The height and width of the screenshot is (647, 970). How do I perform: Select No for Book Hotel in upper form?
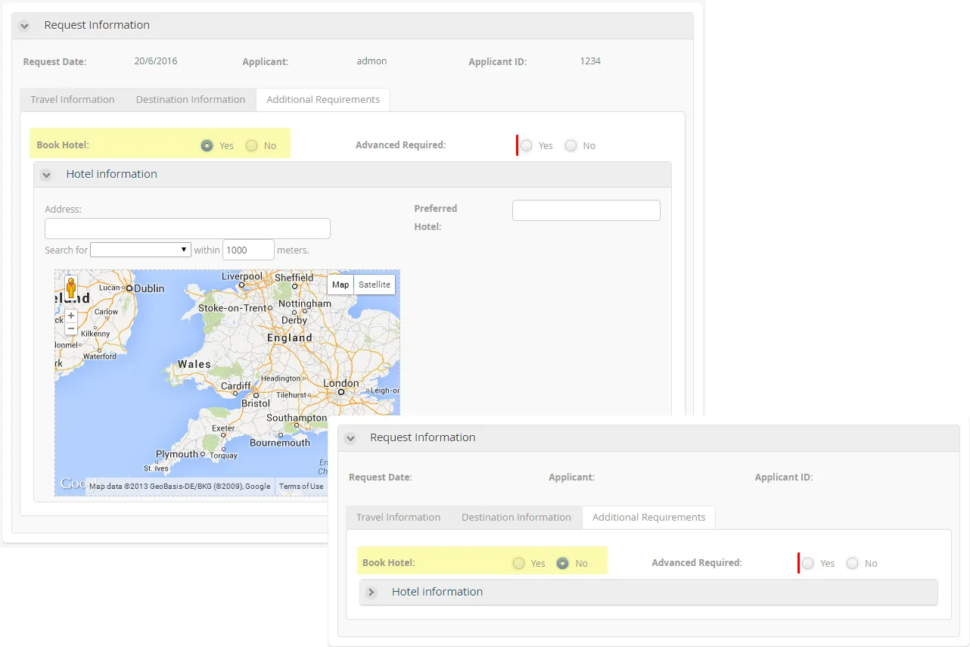(252, 145)
